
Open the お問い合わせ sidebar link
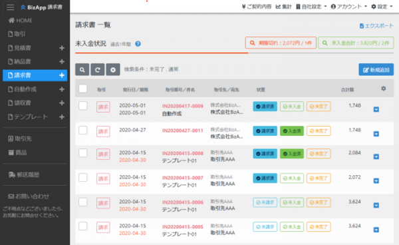29,196
